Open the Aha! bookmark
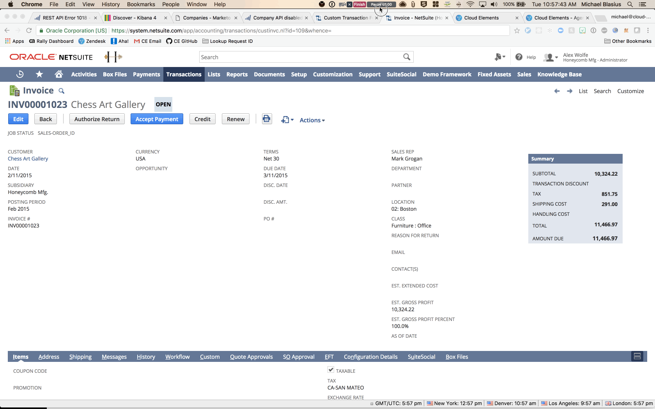The height and width of the screenshot is (409, 655). click(x=120, y=41)
